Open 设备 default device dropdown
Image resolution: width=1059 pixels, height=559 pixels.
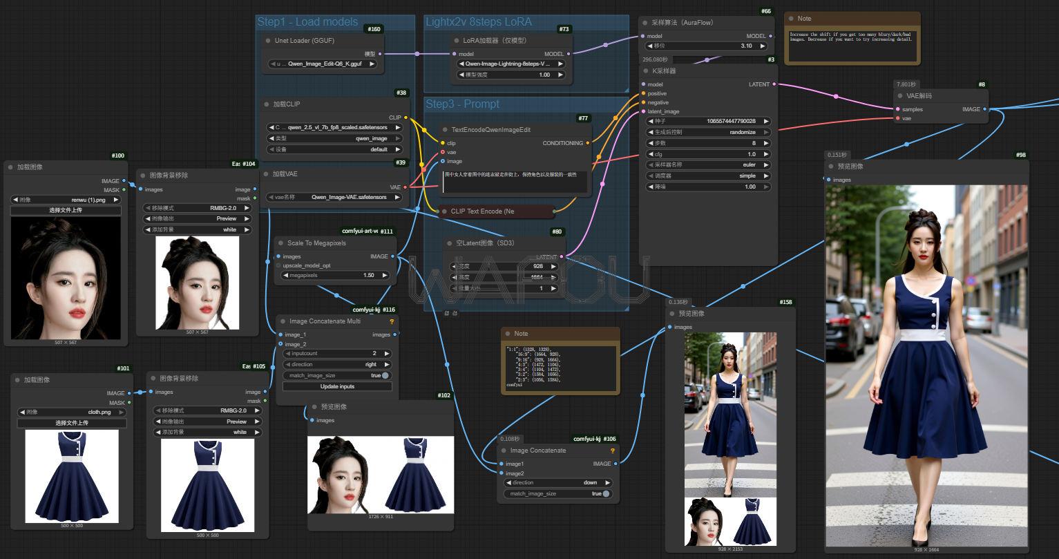tap(335, 149)
